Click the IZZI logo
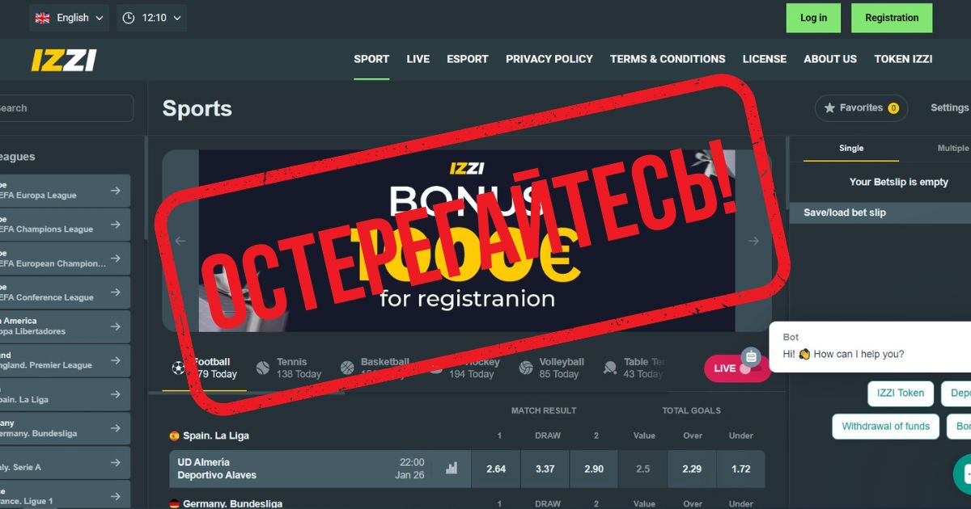The height and width of the screenshot is (509, 971). (64, 59)
